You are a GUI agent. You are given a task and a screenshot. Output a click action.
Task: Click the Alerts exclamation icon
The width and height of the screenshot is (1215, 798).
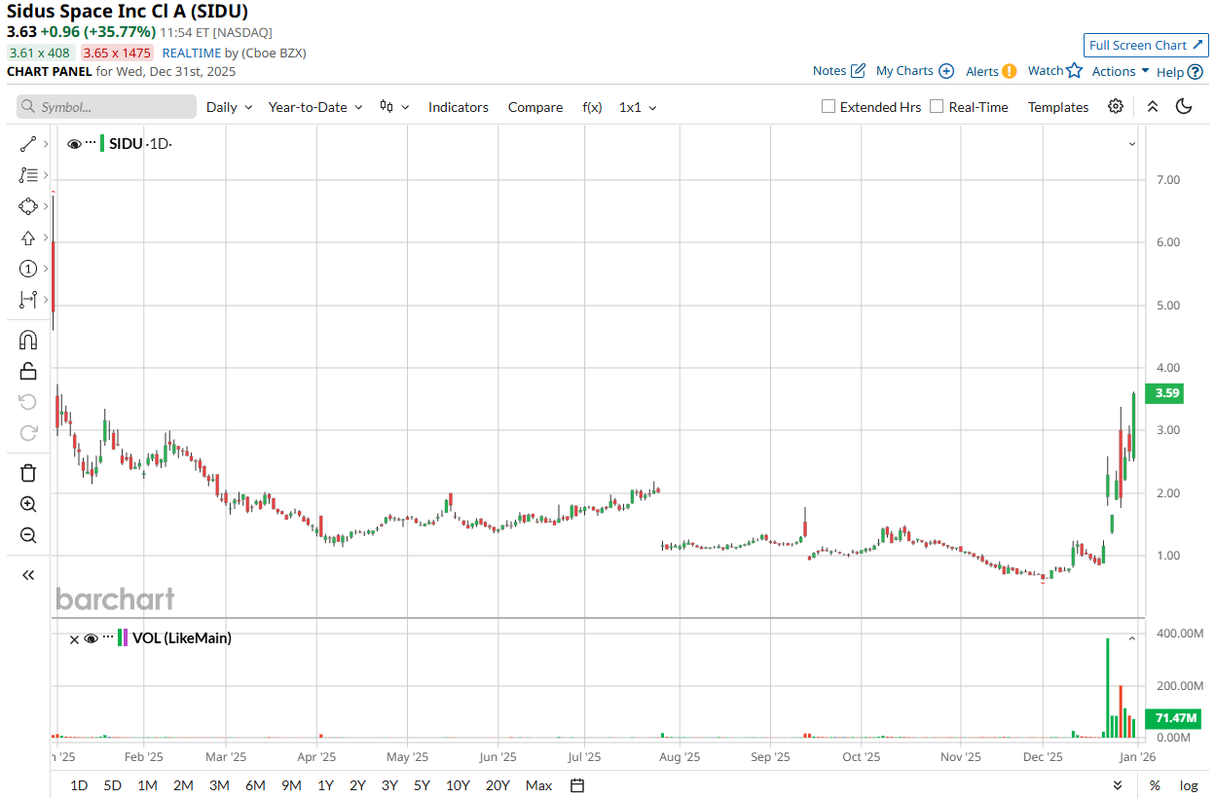click(1010, 71)
